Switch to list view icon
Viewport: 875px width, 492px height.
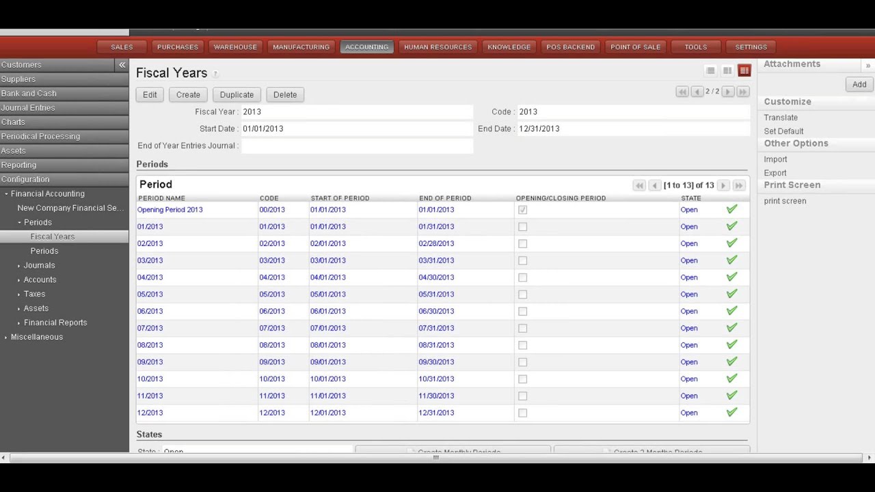click(x=710, y=71)
